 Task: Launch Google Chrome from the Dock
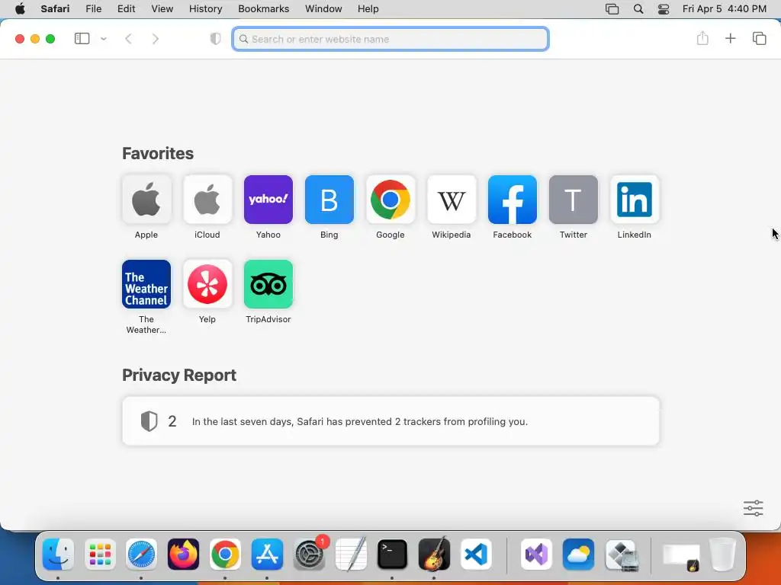(x=225, y=554)
